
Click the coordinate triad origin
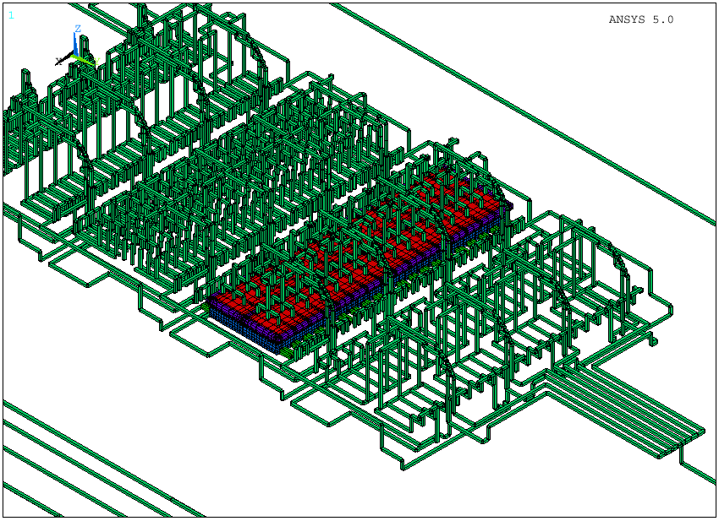pos(74,57)
